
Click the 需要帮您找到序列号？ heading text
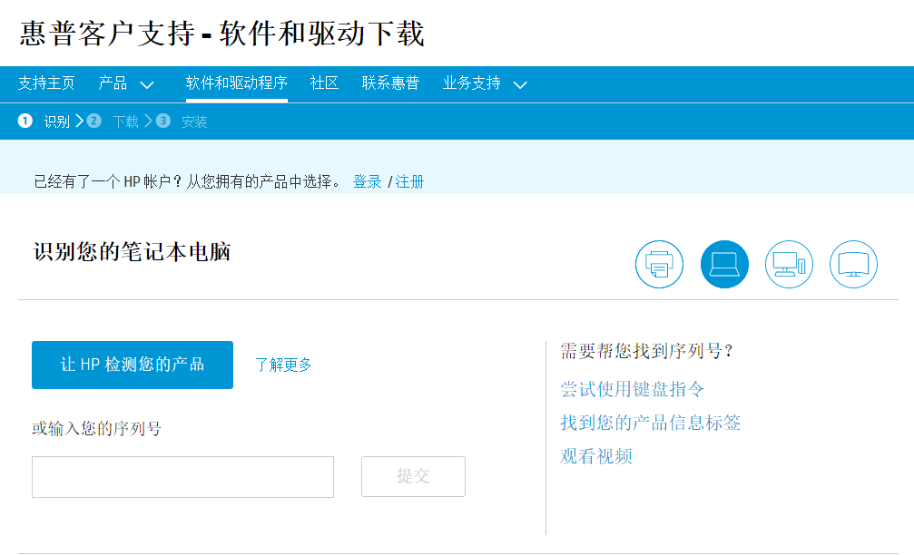point(647,351)
